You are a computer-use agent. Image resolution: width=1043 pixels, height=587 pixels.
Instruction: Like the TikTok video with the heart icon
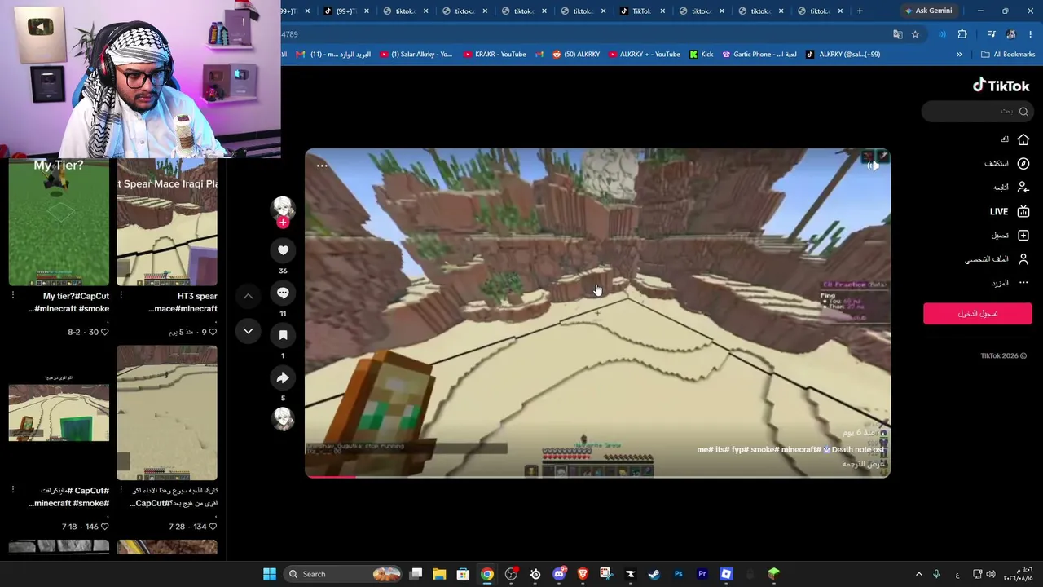[x=283, y=250]
